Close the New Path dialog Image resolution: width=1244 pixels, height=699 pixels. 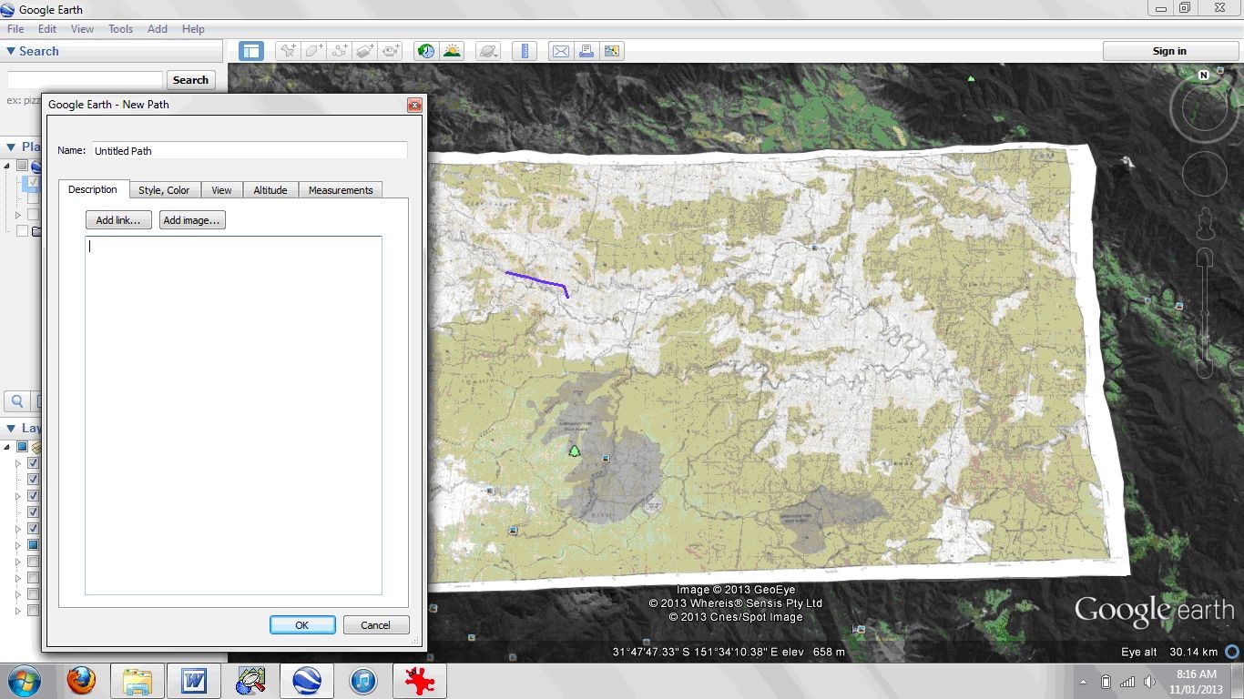[414, 105]
